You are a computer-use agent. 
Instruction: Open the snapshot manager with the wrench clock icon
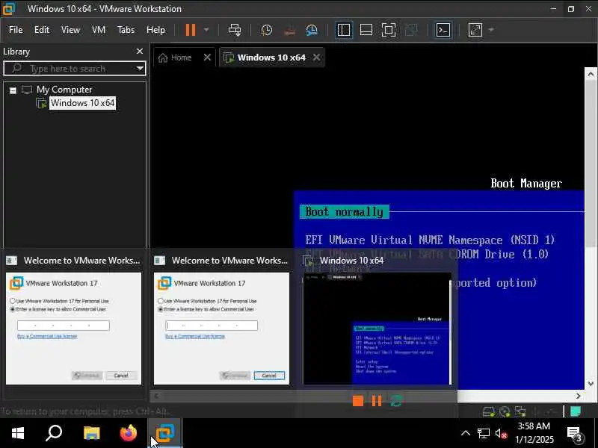pos(312,30)
